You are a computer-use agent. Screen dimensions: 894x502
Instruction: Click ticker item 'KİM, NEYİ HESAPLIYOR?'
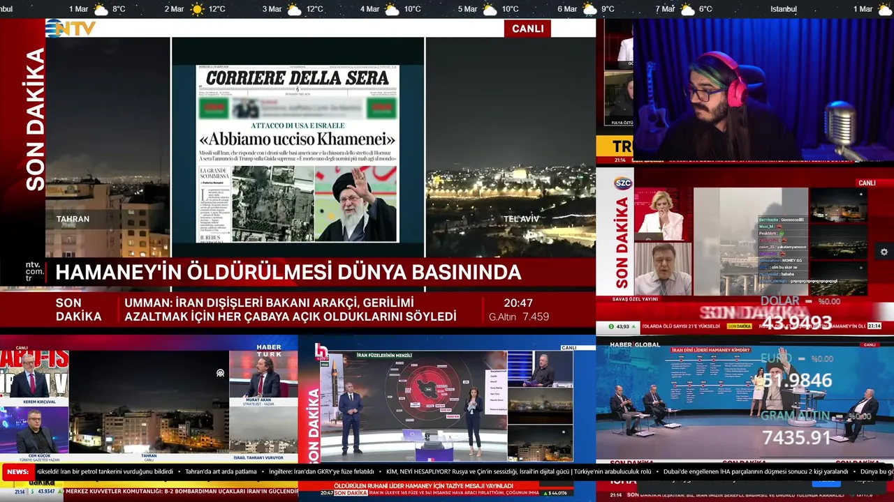click(x=418, y=472)
